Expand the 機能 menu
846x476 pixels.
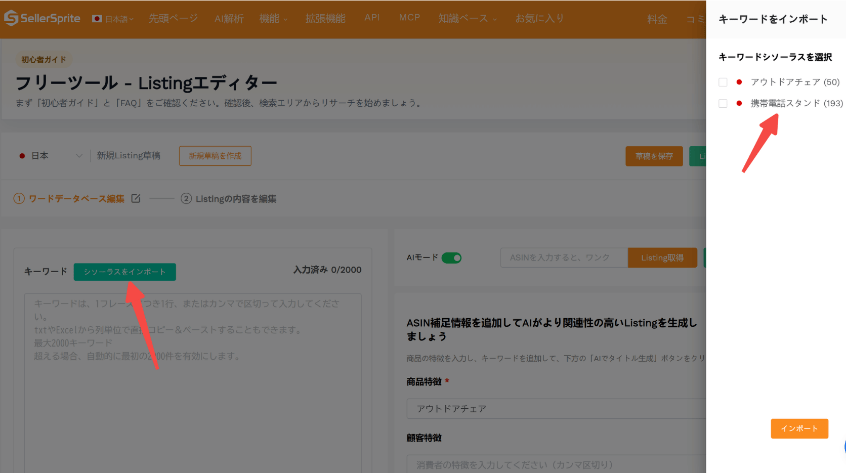click(273, 19)
